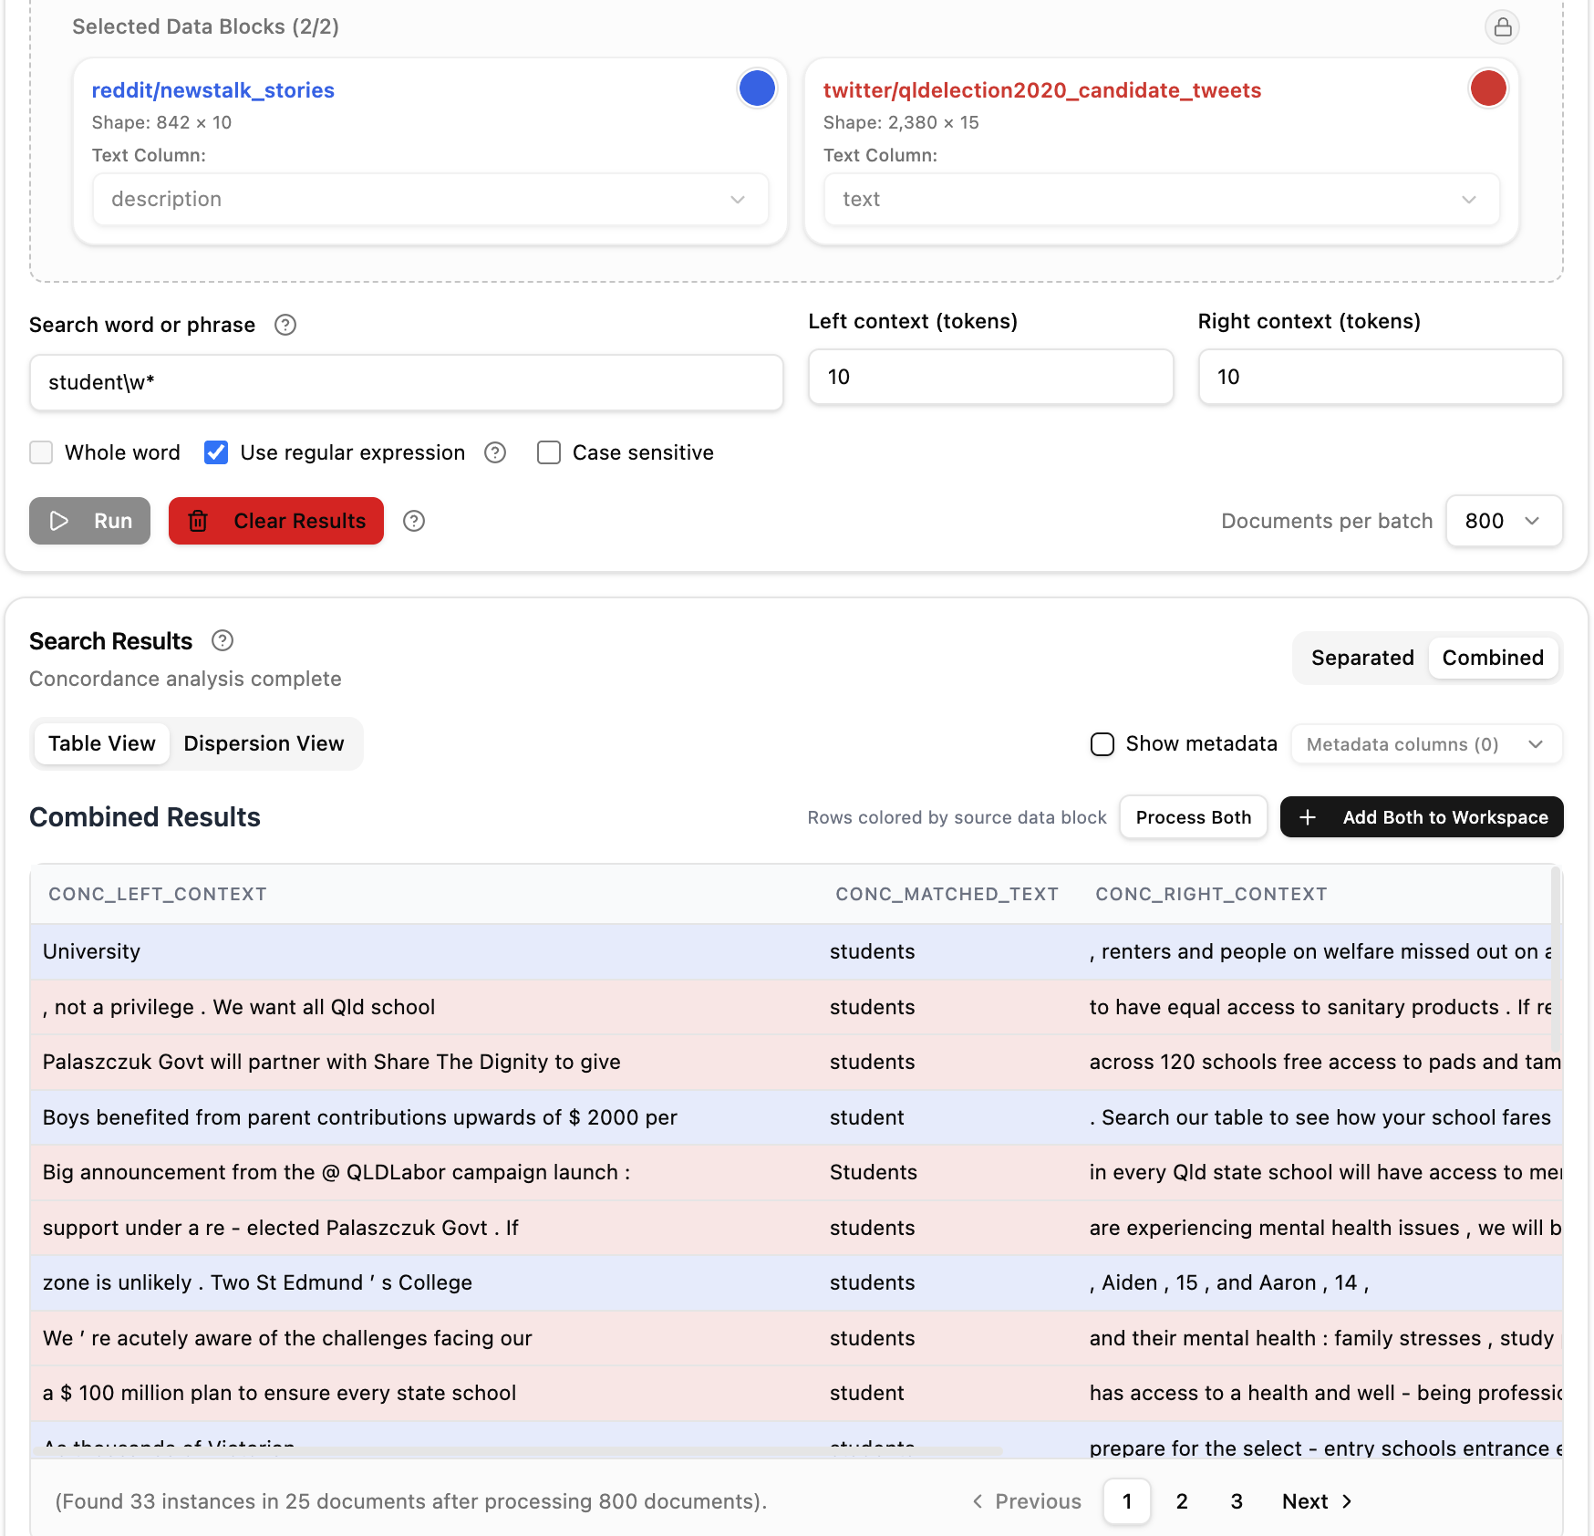Image resolution: width=1594 pixels, height=1536 pixels.
Task: Uncheck Use regular expression checkbox
Action: point(216,452)
